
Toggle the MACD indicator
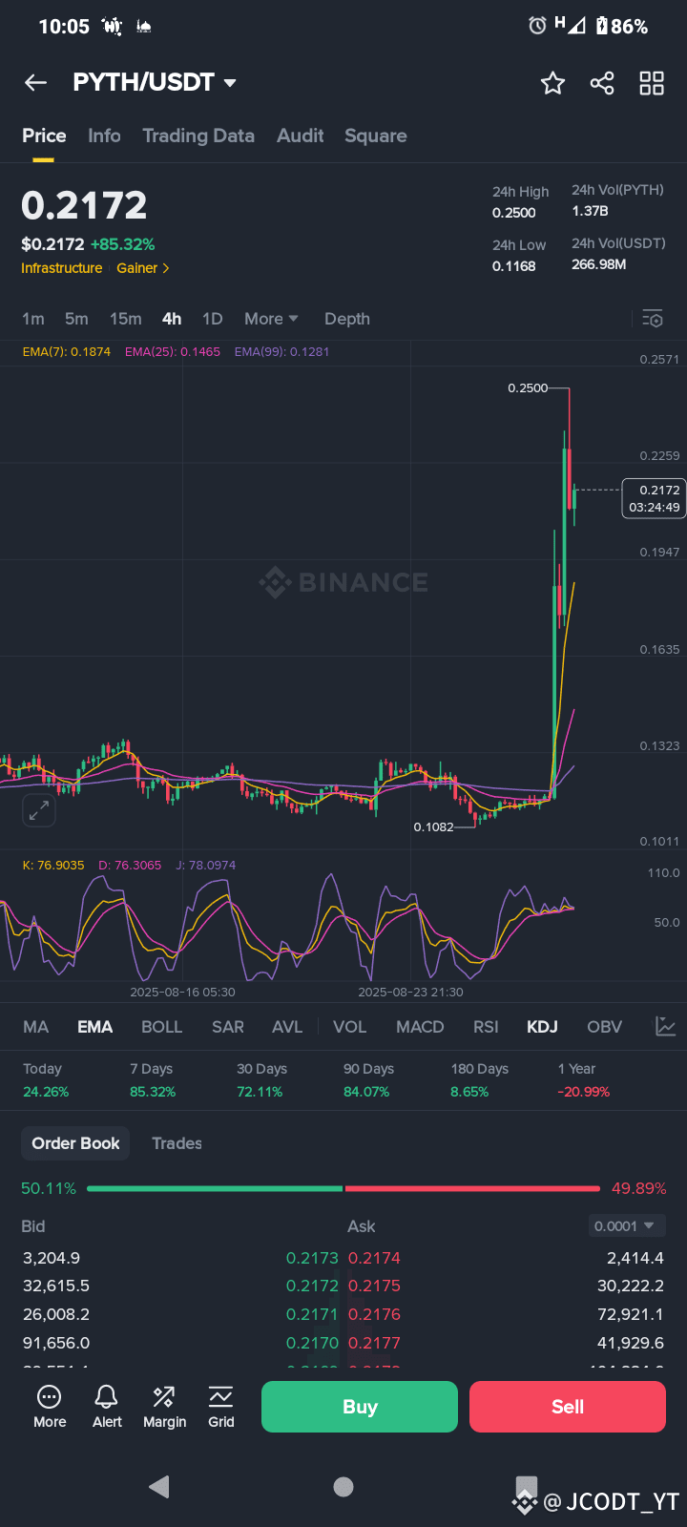click(x=420, y=1027)
